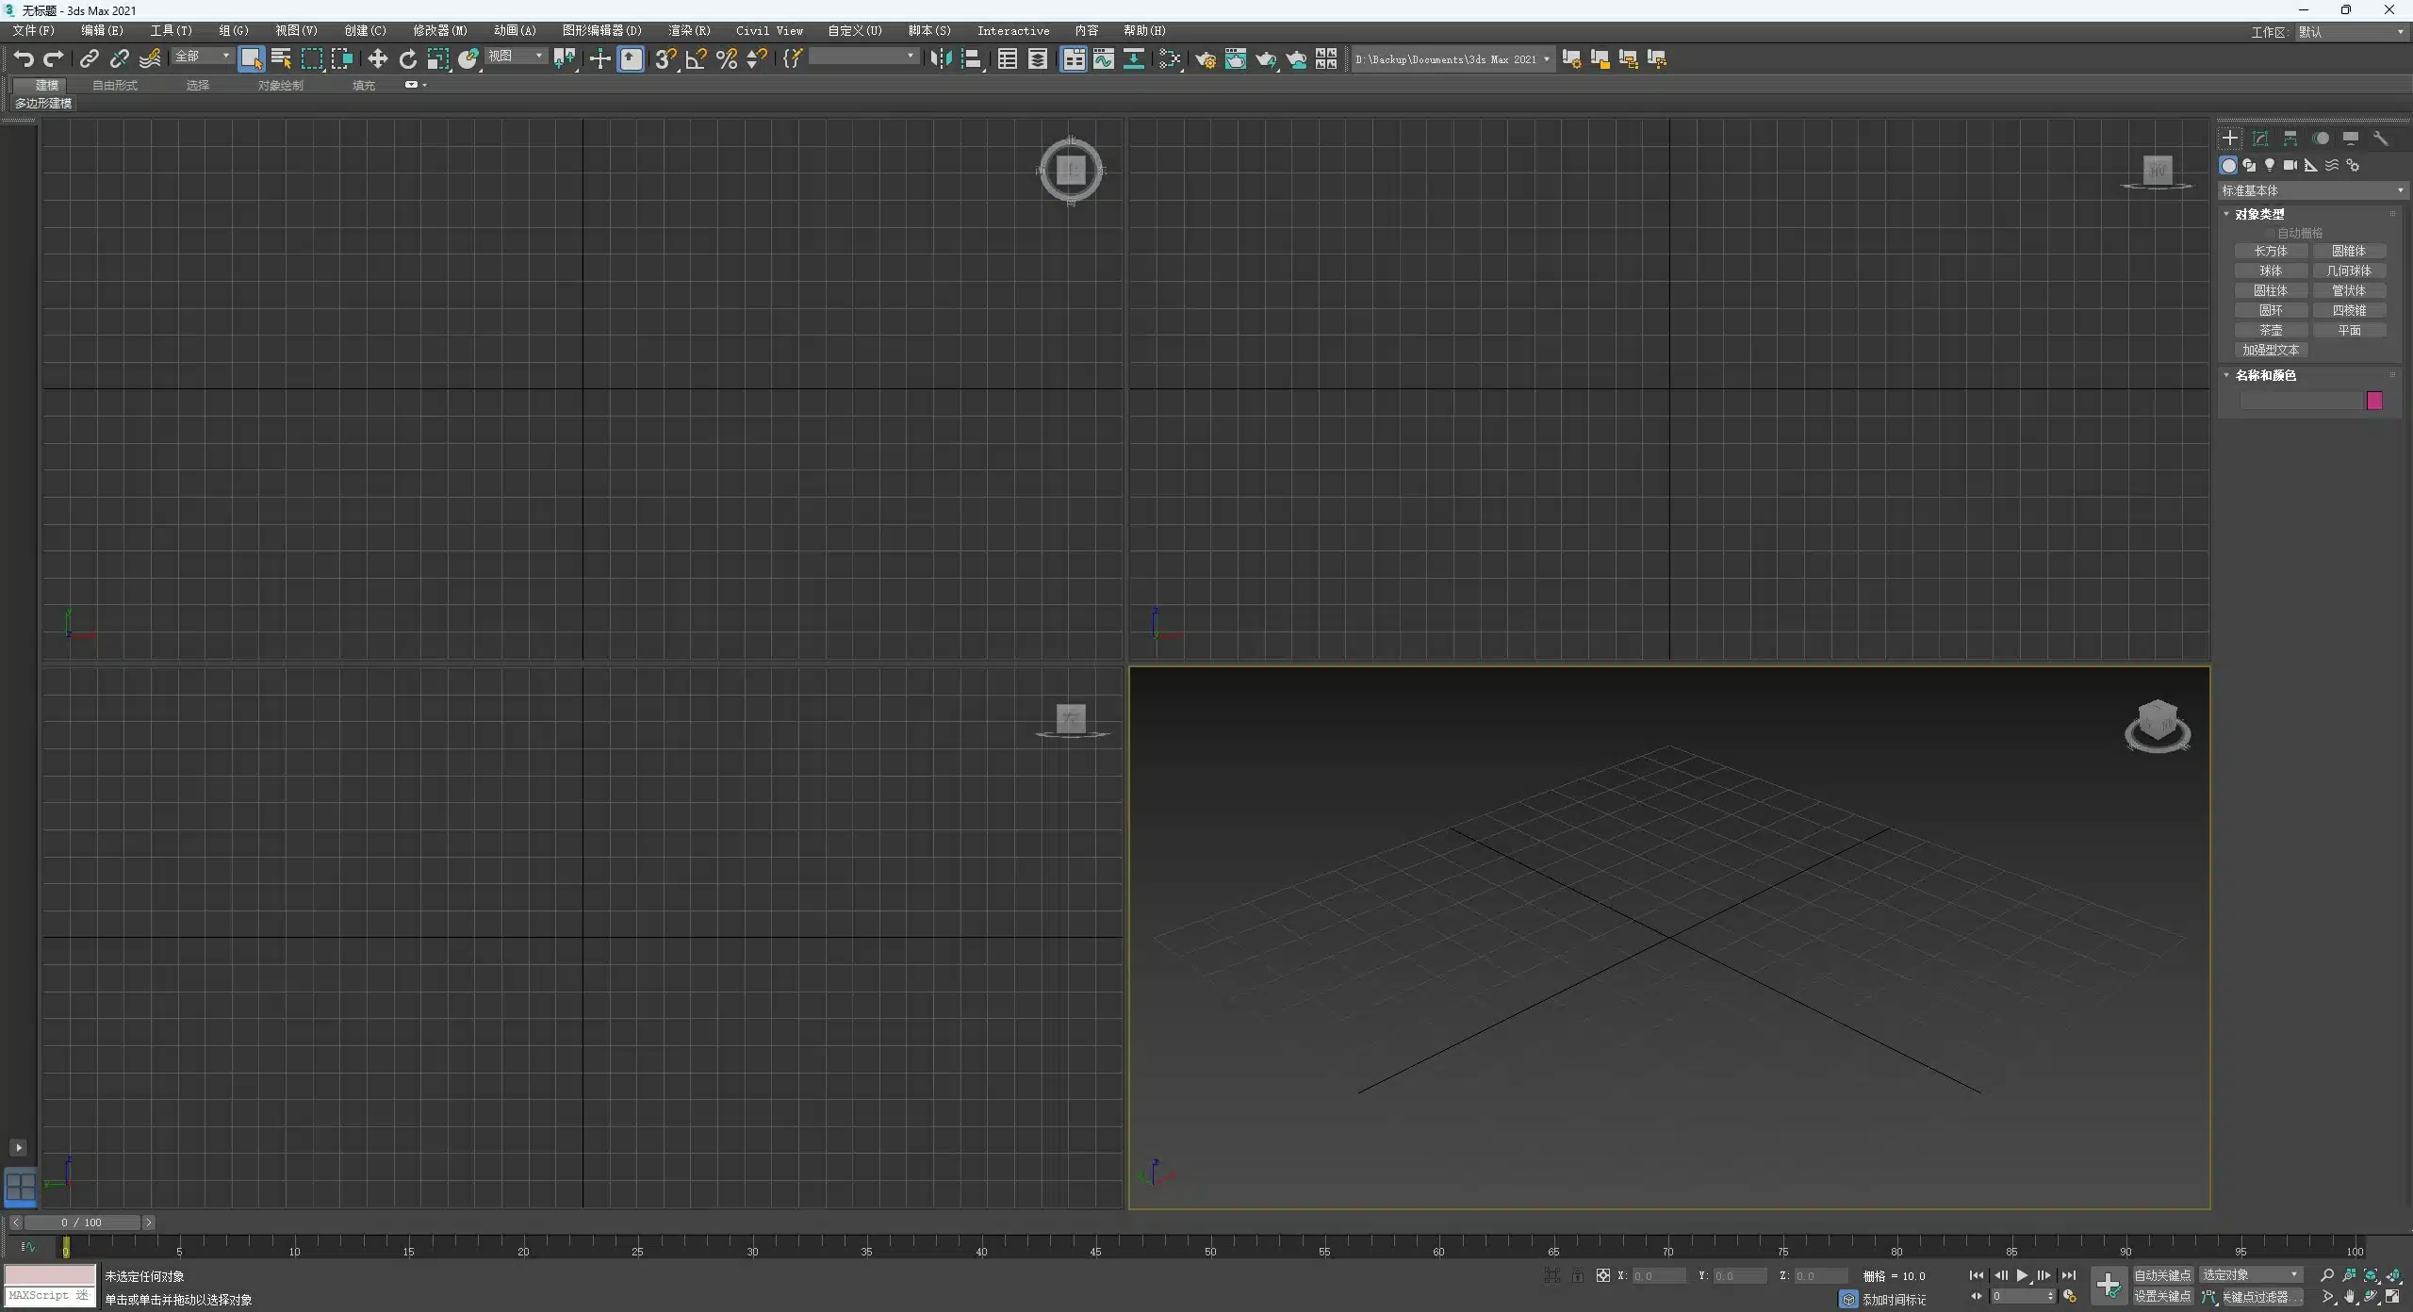Screen dimensions: 2413x1312
Task: Open the 渲染(R) menu
Action: click(689, 30)
